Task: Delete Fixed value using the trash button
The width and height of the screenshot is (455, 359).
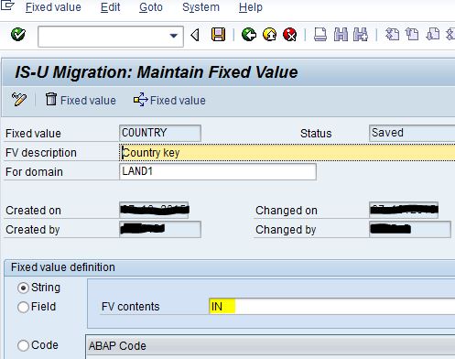Action: tap(81, 100)
